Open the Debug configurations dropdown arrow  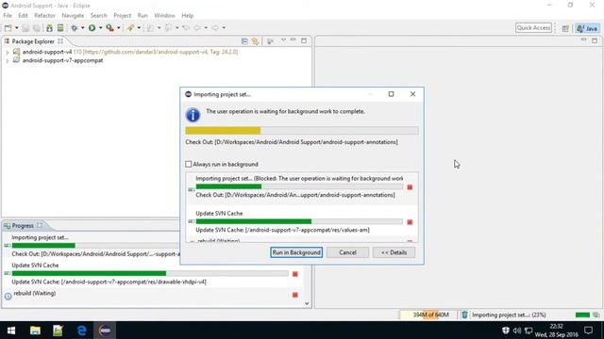(x=82, y=27)
